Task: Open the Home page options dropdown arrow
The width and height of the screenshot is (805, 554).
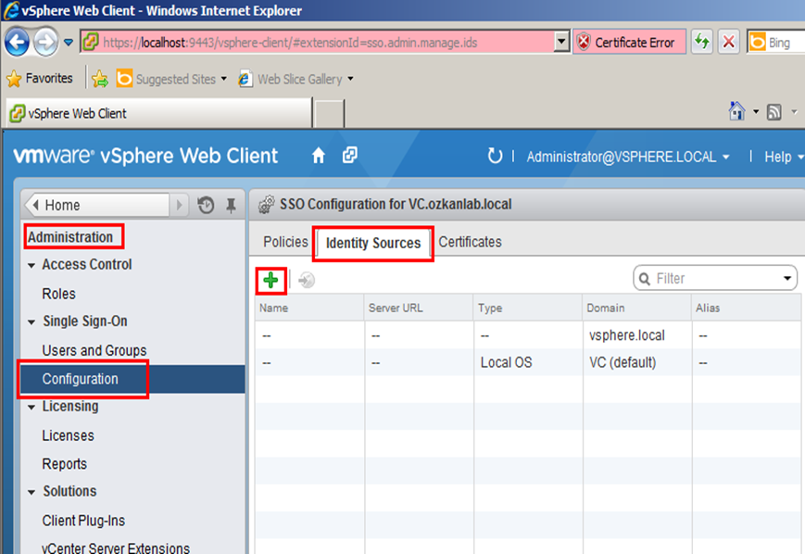Action: (756, 111)
